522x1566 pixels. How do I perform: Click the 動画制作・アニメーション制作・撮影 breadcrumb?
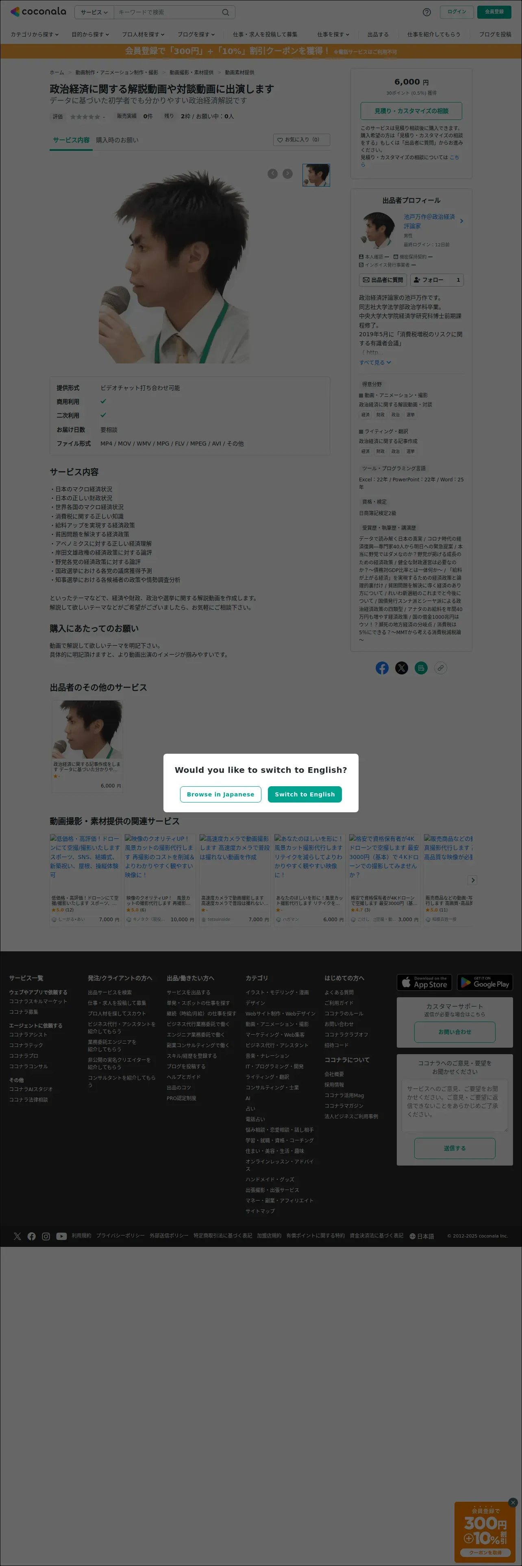coord(117,72)
